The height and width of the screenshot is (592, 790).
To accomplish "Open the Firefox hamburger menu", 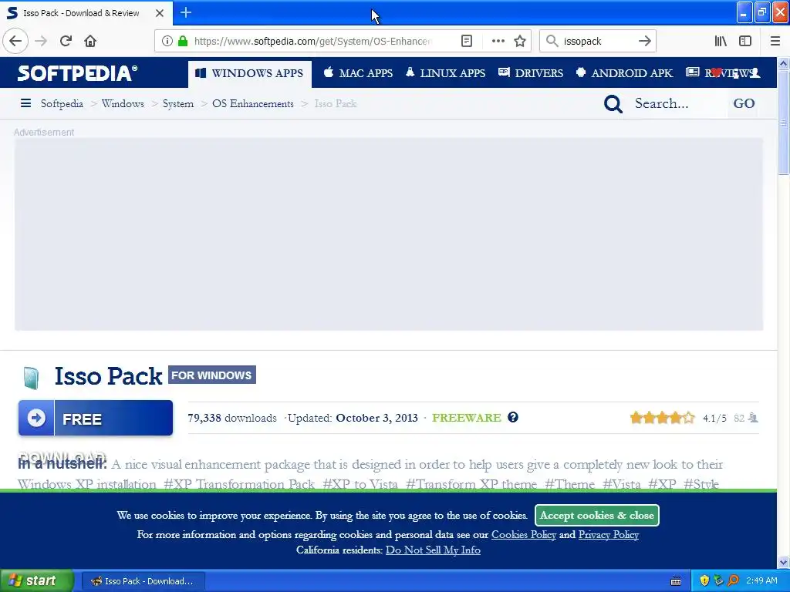I will pyautogui.click(x=775, y=42).
